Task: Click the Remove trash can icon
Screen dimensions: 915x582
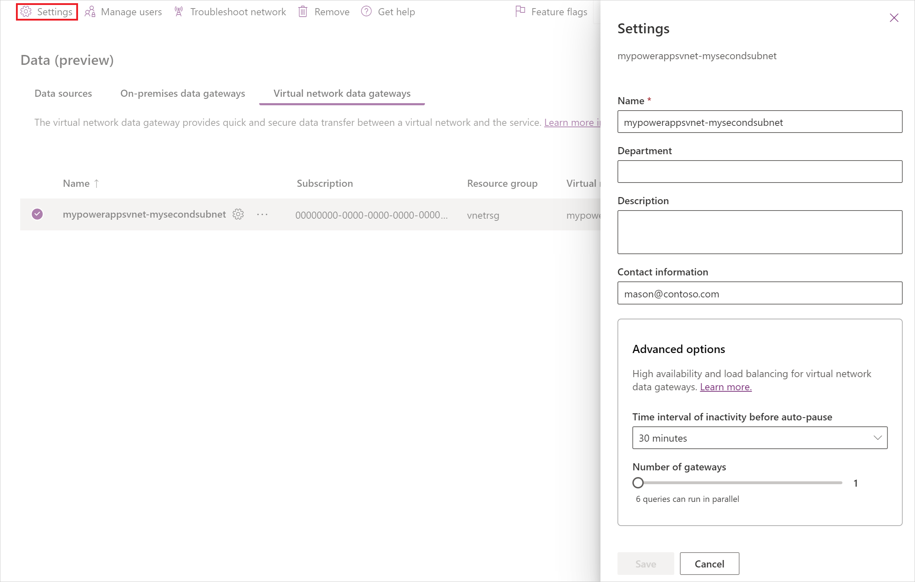Action: 303,12
